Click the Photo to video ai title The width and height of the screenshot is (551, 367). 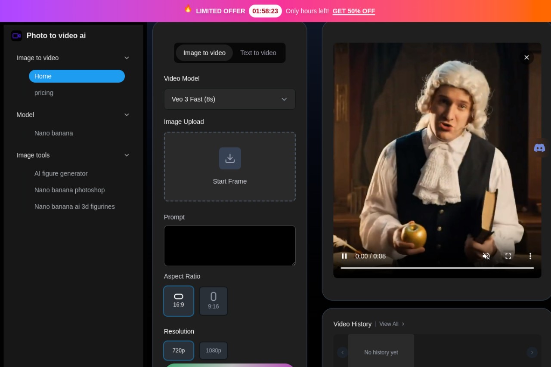tap(56, 36)
